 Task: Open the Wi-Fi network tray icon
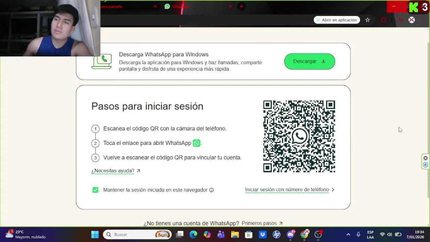[382, 234]
